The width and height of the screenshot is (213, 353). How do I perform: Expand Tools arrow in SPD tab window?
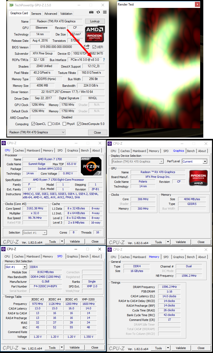62,347
